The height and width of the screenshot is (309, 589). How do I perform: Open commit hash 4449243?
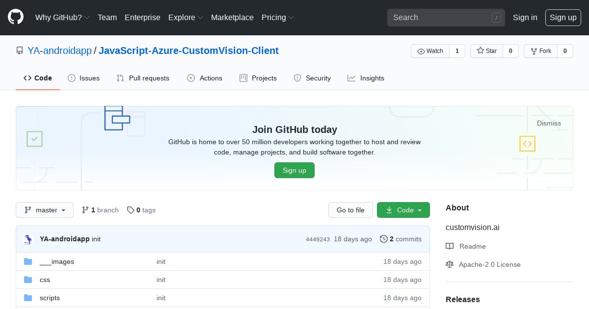[x=318, y=239]
